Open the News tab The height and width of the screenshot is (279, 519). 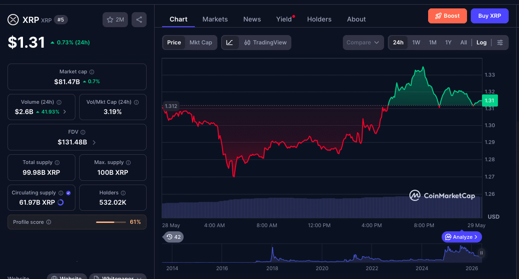252,20
